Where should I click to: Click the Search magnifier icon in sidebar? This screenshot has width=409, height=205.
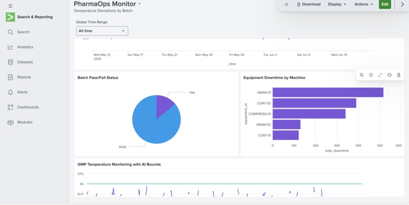[x=10, y=32]
